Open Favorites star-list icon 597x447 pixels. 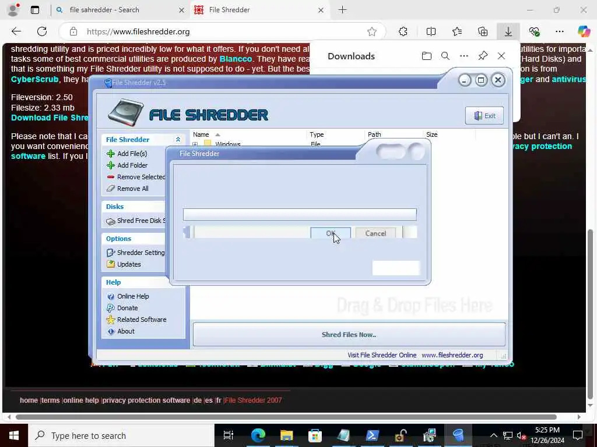[457, 31]
